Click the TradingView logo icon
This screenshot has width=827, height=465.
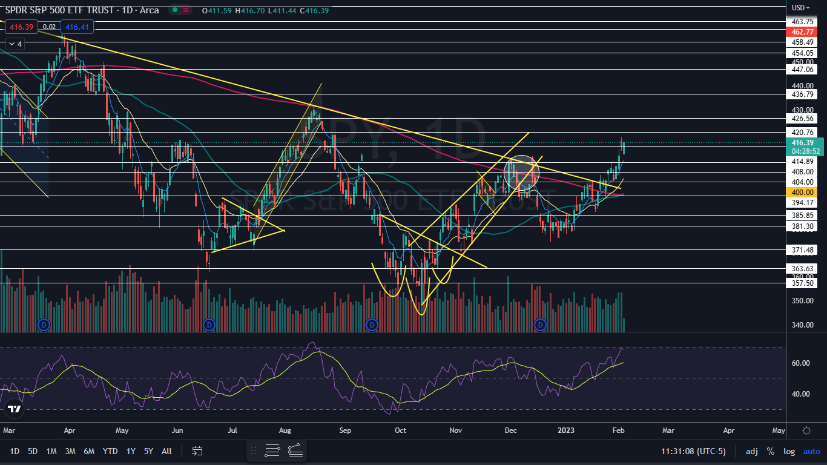click(x=15, y=409)
